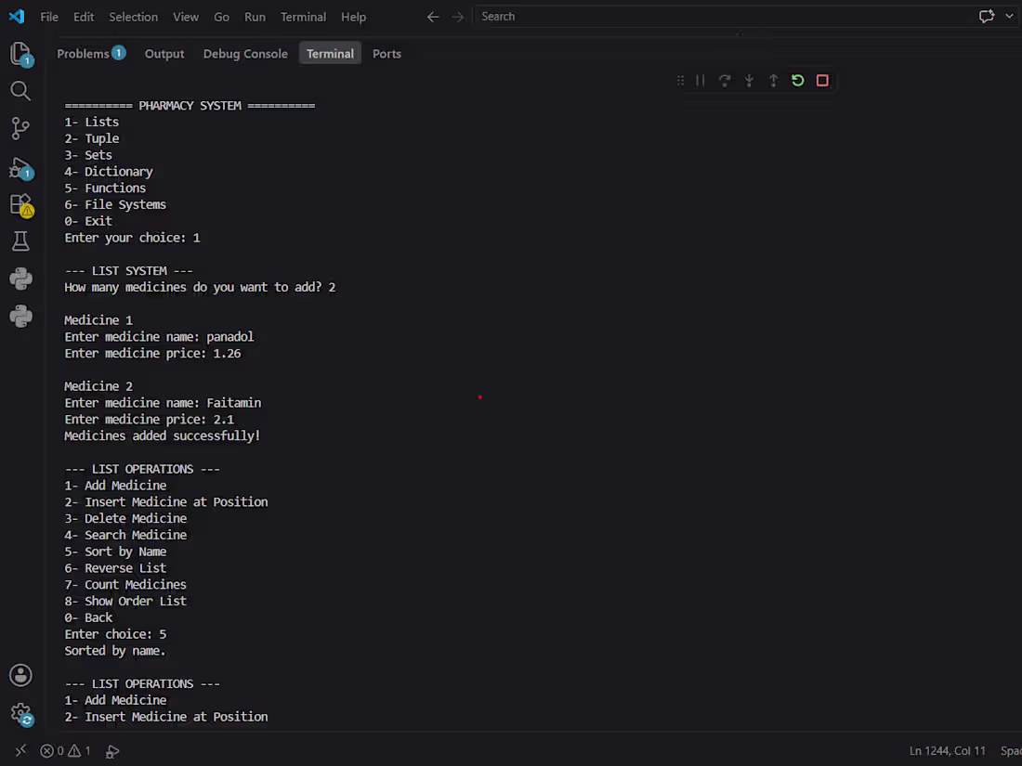Switch to the Problems tab
1022x766 pixels.
click(x=91, y=54)
